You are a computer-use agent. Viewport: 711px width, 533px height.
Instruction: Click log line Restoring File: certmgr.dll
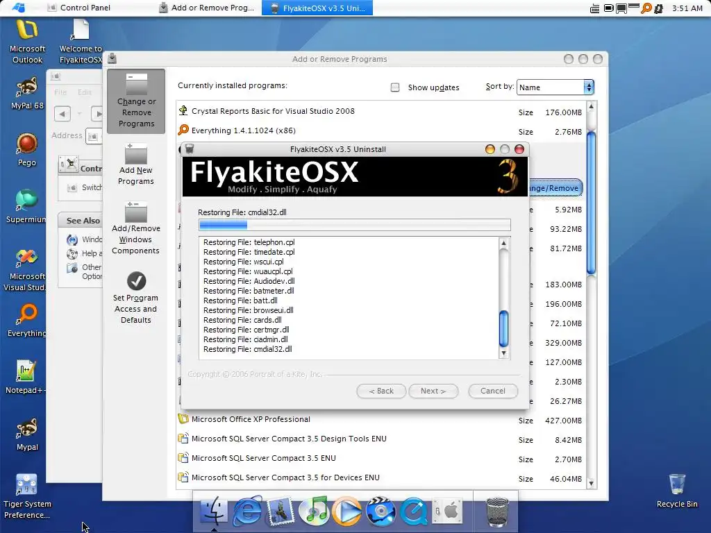pyautogui.click(x=246, y=330)
